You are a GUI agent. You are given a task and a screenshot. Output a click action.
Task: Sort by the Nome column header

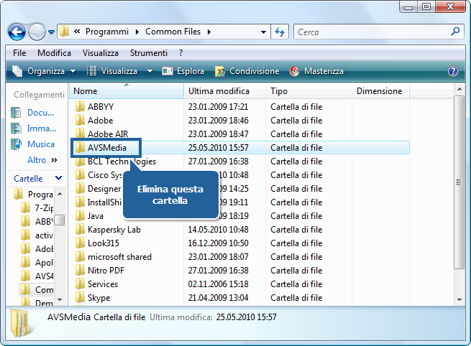tap(127, 91)
